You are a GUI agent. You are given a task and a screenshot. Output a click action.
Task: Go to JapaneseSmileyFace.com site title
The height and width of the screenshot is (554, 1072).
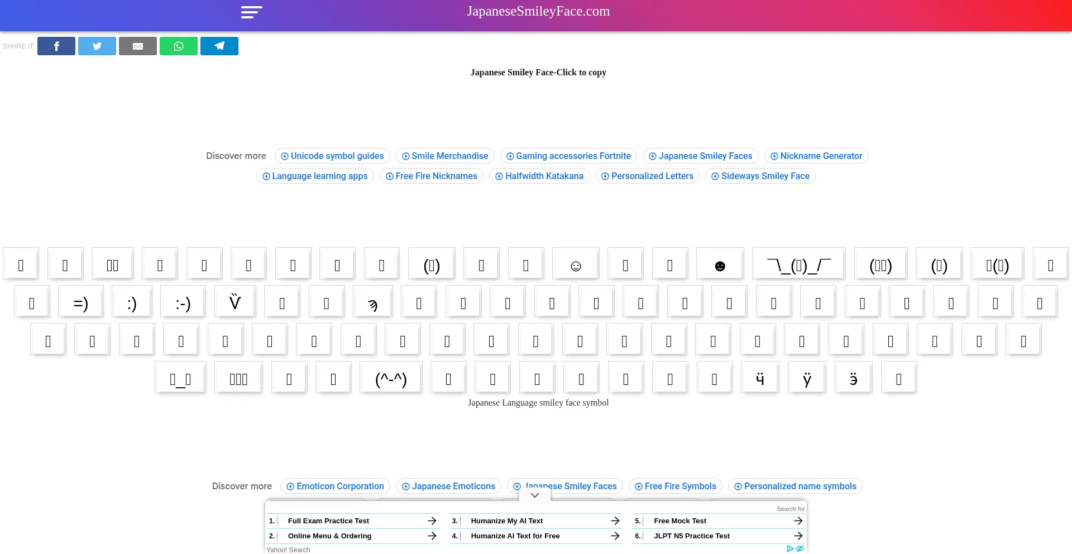[538, 11]
